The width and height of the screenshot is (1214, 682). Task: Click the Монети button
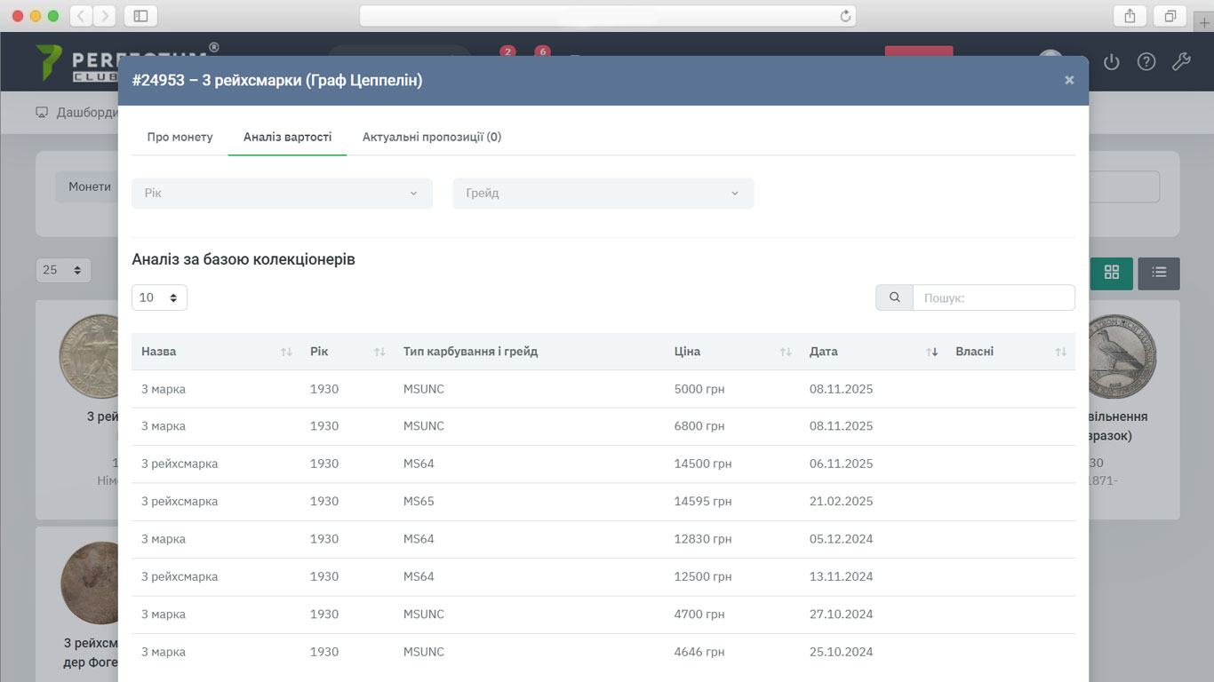pos(89,186)
